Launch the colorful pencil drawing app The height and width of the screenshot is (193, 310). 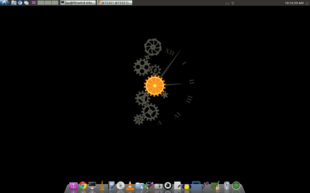pos(149,185)
